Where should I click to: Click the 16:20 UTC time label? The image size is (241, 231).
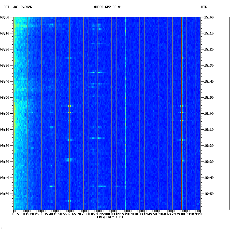209,146
